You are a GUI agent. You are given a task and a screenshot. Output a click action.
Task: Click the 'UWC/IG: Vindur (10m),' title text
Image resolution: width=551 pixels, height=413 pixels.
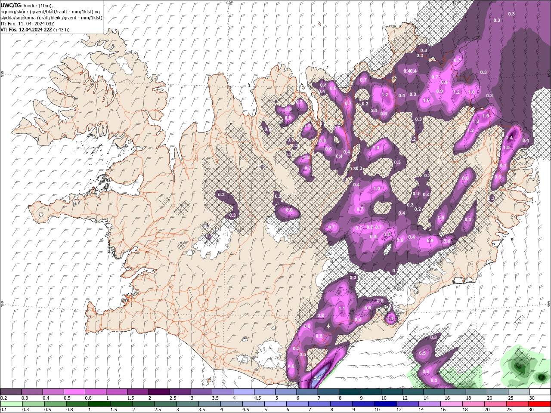coord(27,5)
